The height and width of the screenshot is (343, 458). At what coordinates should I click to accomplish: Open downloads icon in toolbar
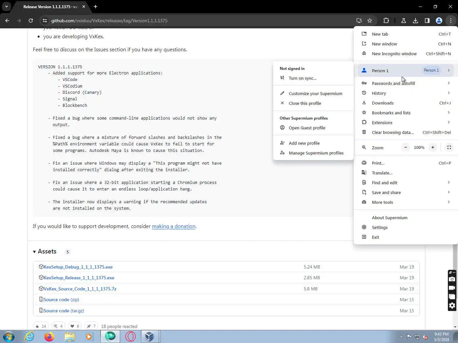coord(415,21)
